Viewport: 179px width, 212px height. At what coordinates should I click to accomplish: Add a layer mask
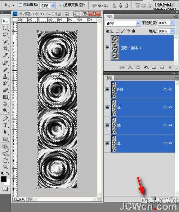(138, 67)
